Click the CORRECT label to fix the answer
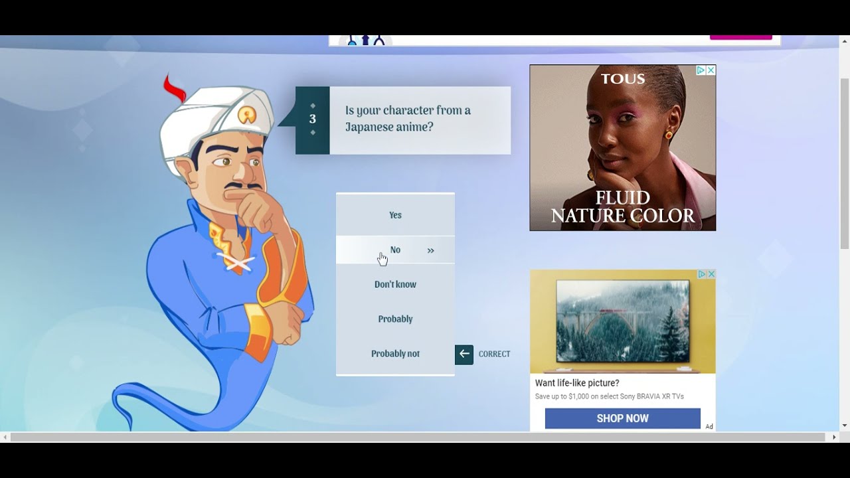The width and height of the screenshot is (850, 478). (494, 355)
